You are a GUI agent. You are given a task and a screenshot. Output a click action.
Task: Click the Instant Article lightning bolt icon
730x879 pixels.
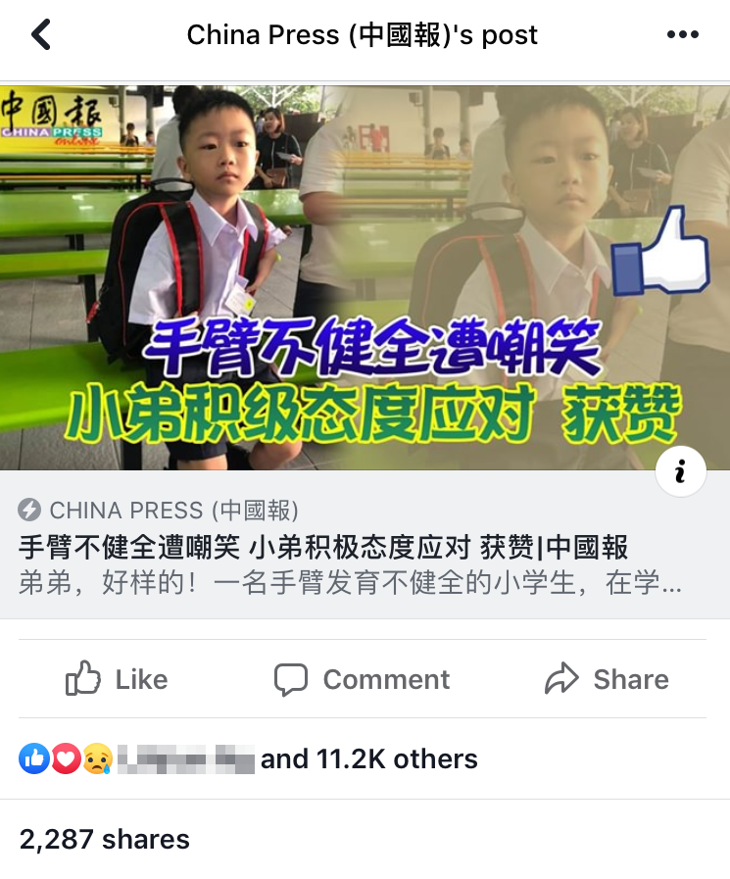point(29,511)
